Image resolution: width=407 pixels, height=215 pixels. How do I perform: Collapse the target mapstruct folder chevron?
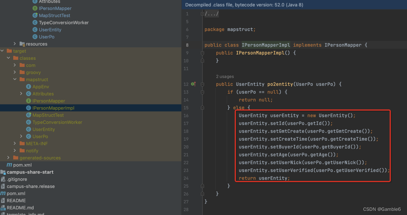coord(15,80)
